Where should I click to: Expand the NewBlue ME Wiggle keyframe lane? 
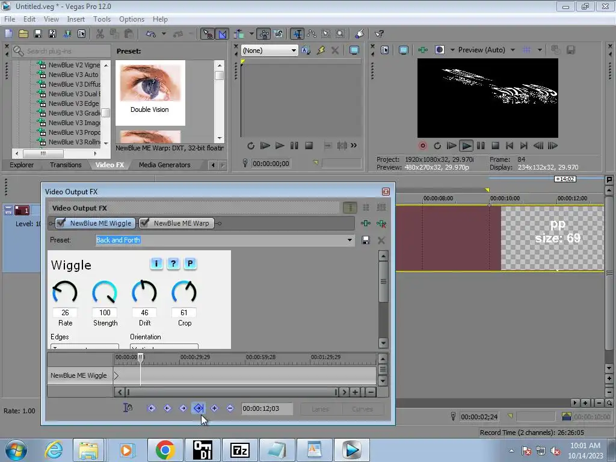click(x=116, y=375)
